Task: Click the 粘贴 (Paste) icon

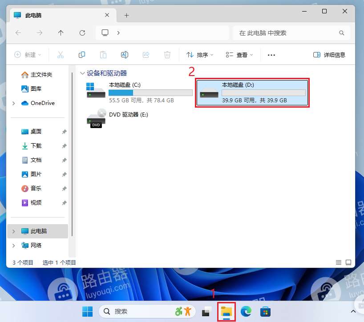Action: tap(103, 54)
